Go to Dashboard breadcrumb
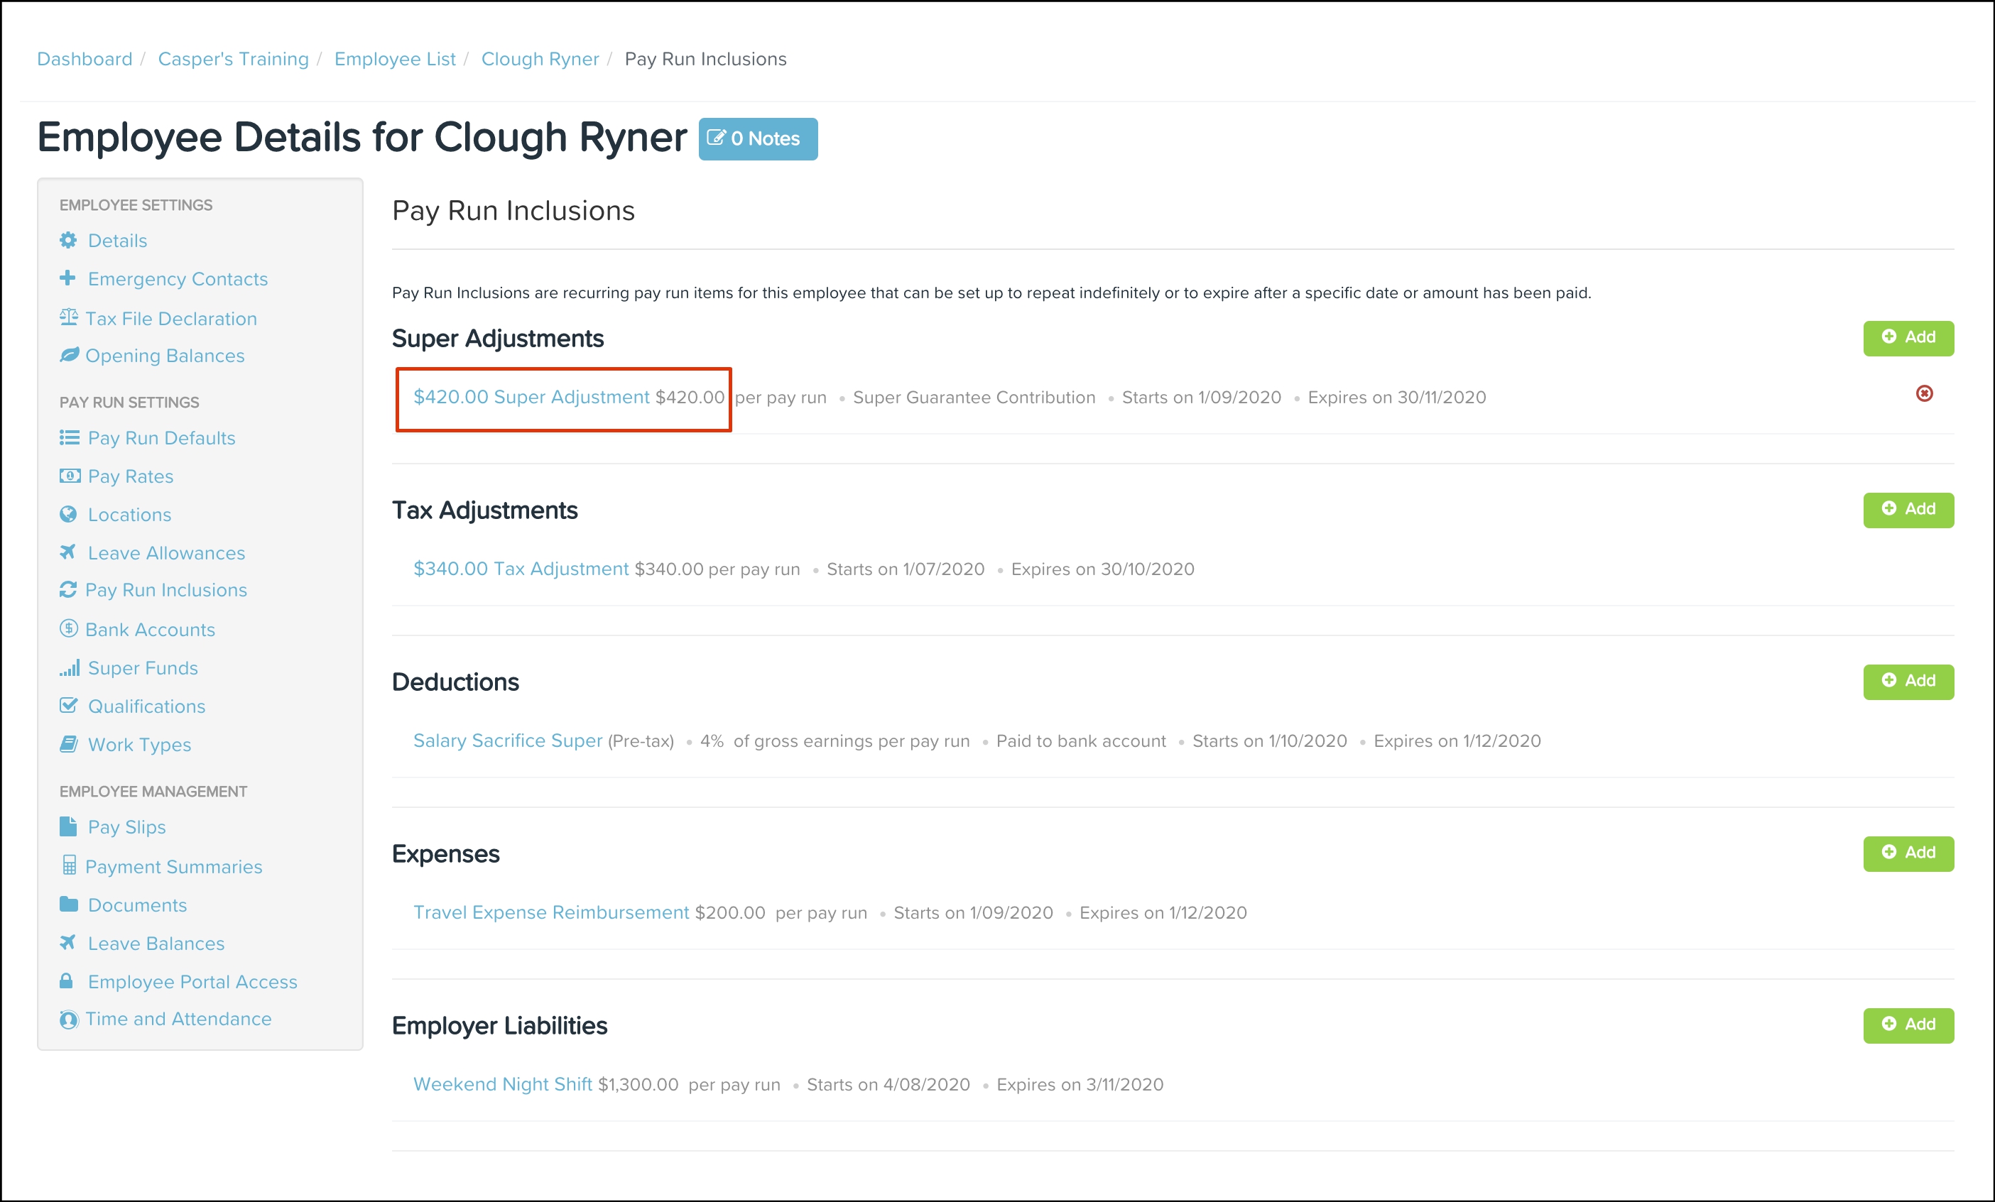 click(85, 59)
